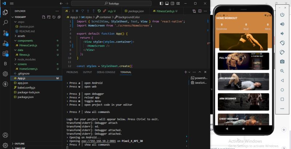Open the Explorer view in activity bar
The image size is (291, 149).
(x=5, y=12)
